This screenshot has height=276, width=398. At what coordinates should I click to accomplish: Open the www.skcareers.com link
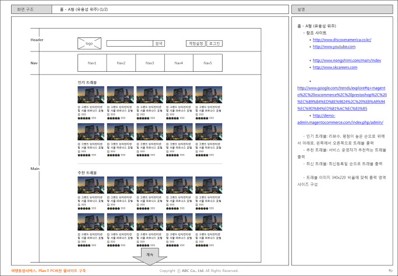(x=335, y=67)
